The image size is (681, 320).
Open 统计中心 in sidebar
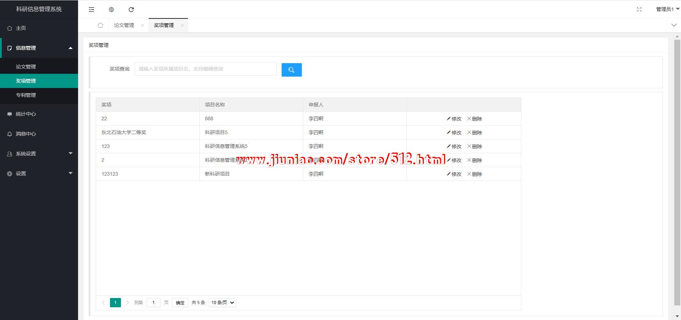click(x=39, y=114)
